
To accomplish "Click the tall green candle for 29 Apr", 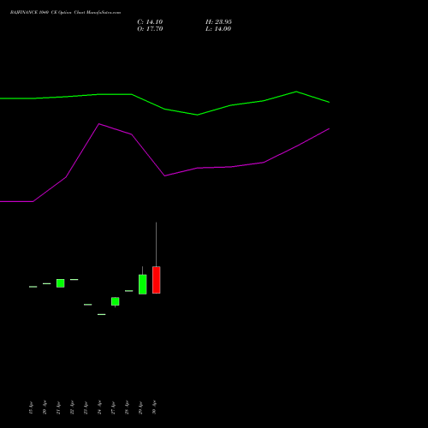I will 142,284.
